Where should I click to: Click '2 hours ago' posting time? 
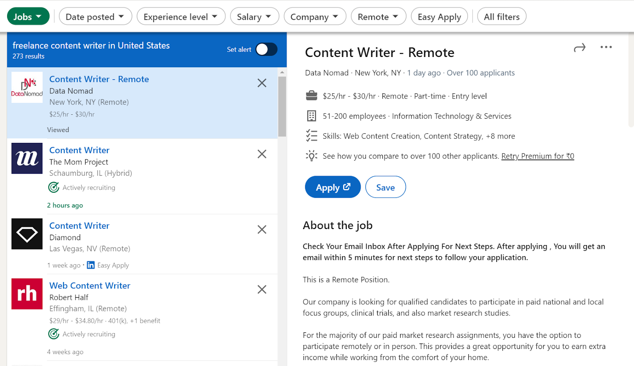65,205
